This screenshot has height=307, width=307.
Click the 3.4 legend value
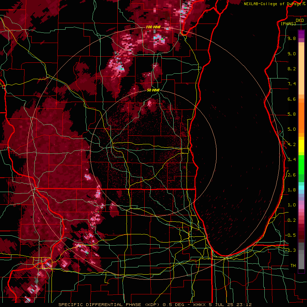point(292,160)
